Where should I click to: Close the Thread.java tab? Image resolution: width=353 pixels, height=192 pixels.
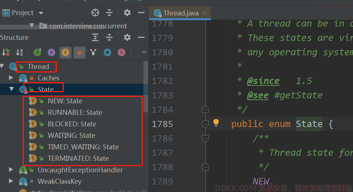[205, 13]
